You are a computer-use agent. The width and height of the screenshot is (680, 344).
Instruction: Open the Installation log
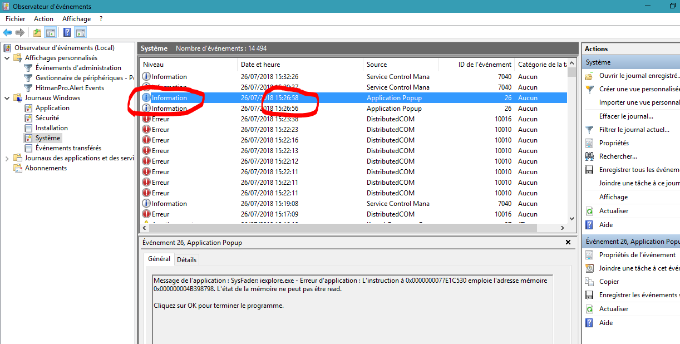point(52,128)
